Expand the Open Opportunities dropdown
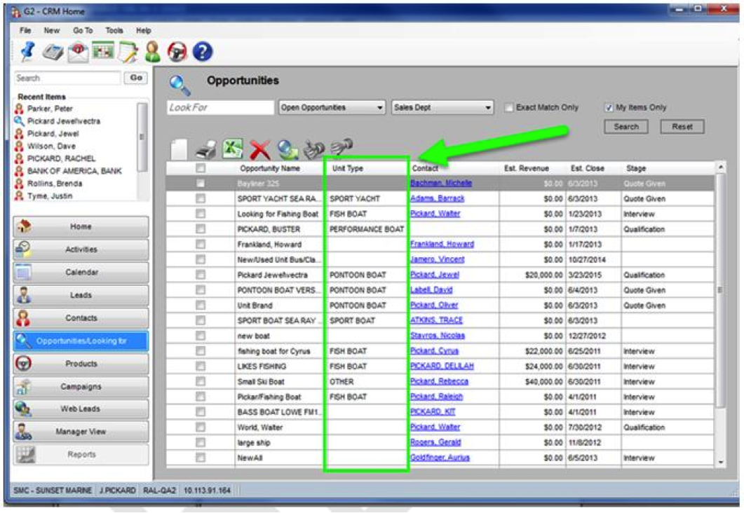The width and height of the screenshot is (744, 513). pyautogui.click(x=332, y=108)
